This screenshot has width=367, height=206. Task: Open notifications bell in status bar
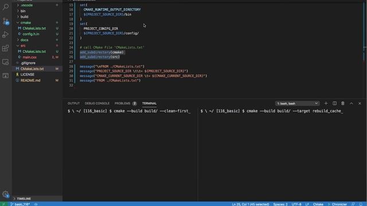coord(361,204)
